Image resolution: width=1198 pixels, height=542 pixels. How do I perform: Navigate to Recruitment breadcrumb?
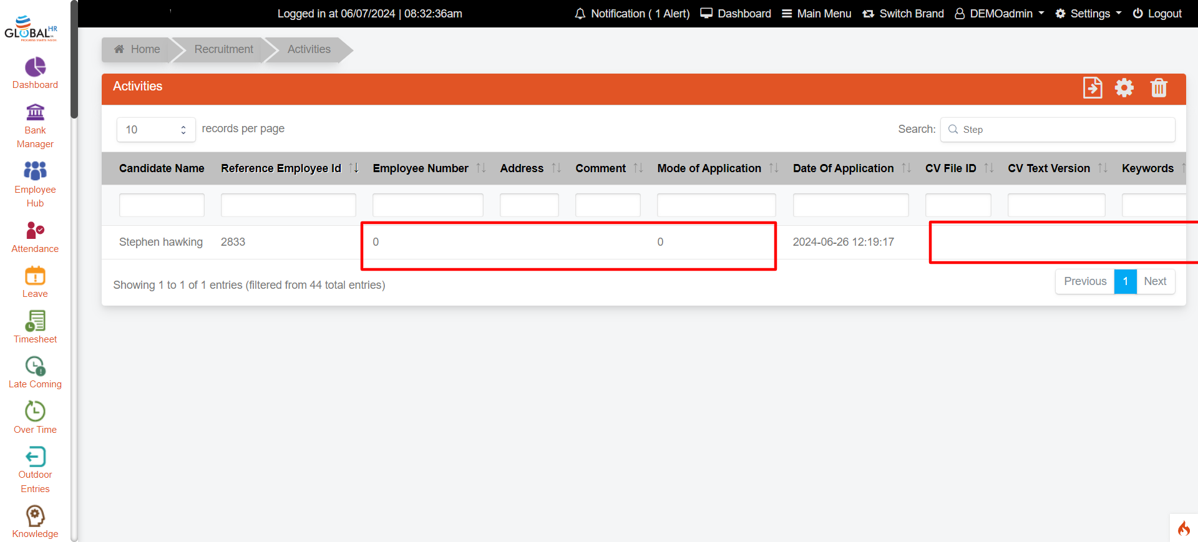pyautogui.click(x=223, y=49)
